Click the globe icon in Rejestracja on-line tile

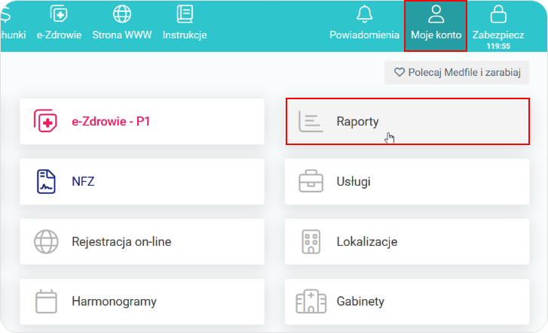(46, 241)
